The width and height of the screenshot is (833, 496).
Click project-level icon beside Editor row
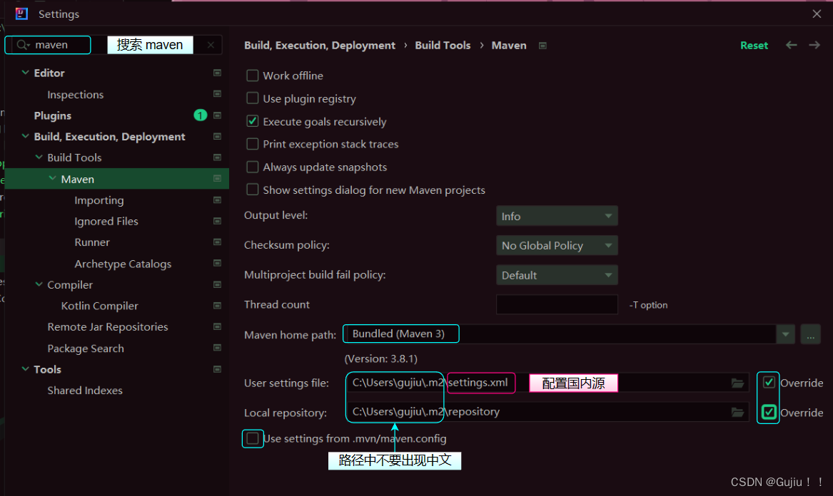[217, 73]
